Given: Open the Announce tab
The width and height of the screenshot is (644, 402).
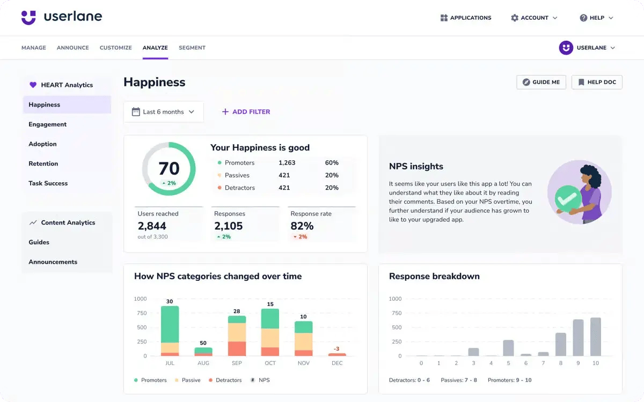Looking at the screenshot, I should pos(73,48).
